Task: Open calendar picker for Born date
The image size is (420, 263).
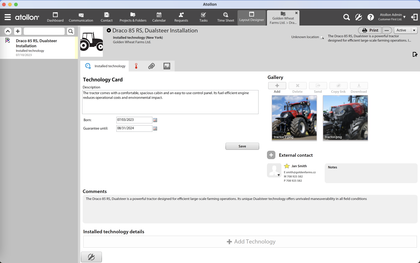Action: (155, 120)
